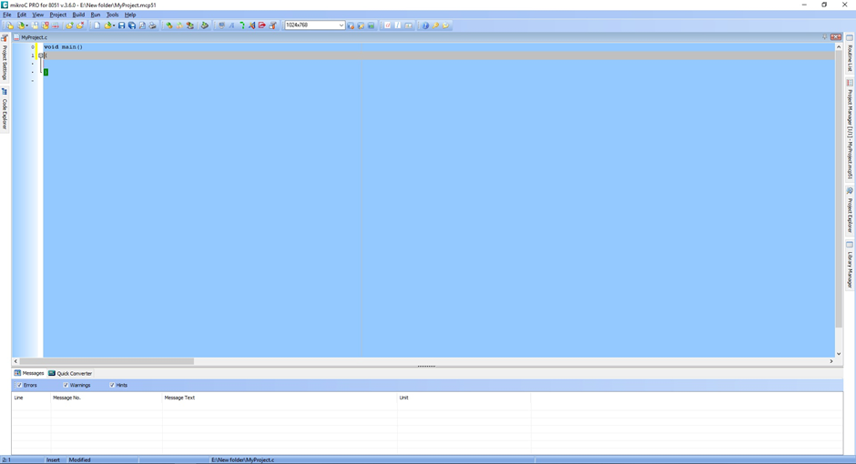
Task: Click the Build project toolbar icon
Action: coord(168,25)
